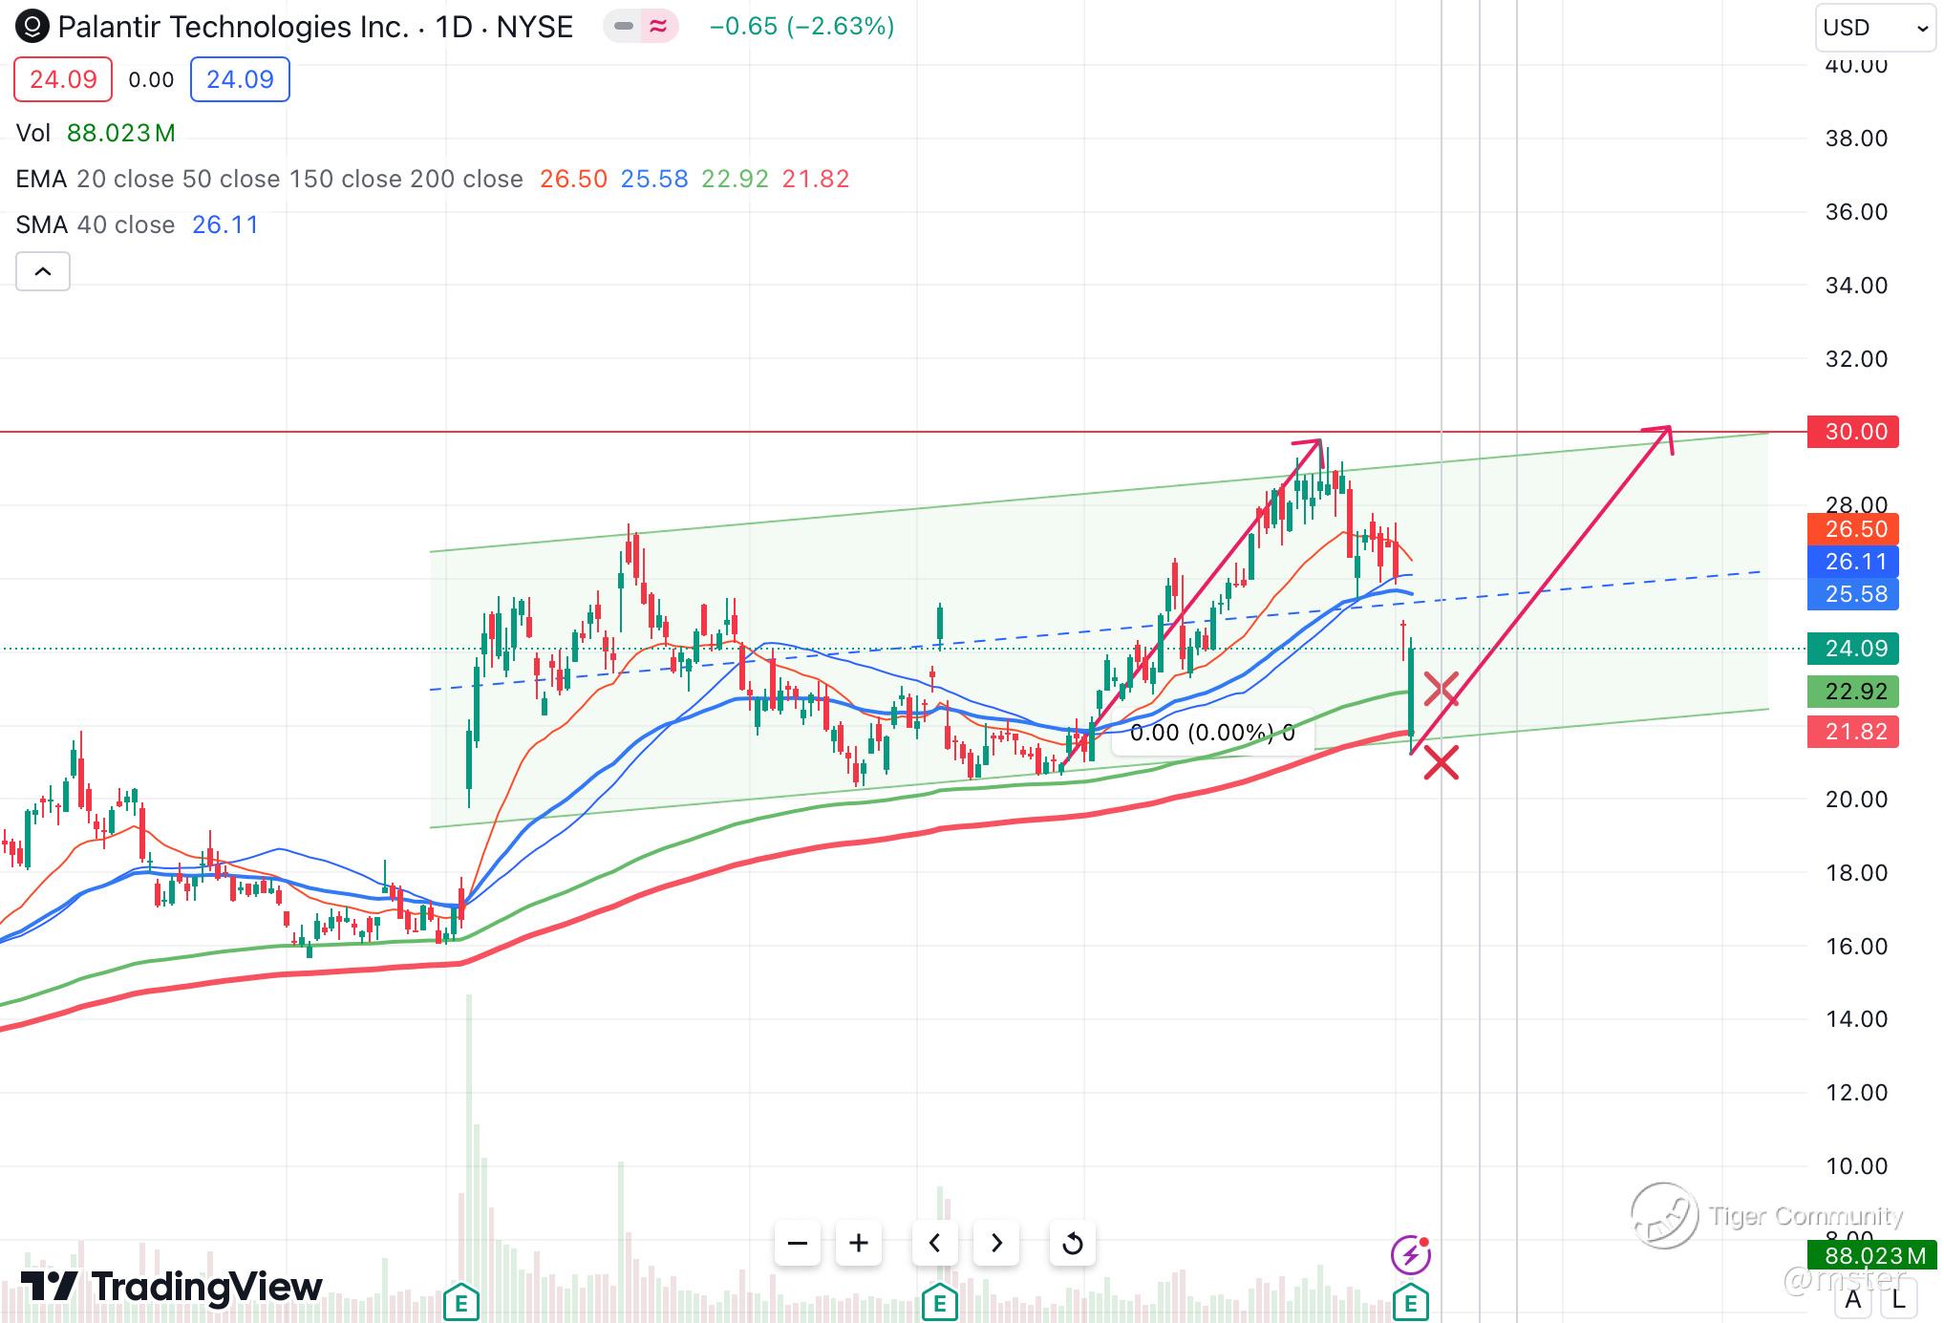
Task: Click the blue 24.09 buy price button
Action: tap(240, 79)
